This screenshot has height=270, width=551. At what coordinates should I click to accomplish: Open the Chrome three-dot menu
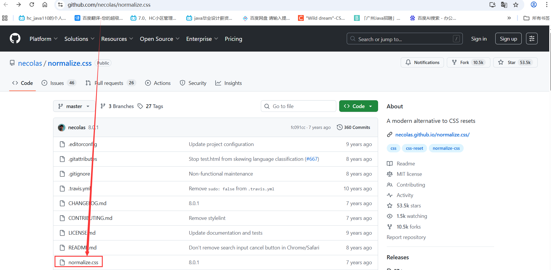pos(547,5)
